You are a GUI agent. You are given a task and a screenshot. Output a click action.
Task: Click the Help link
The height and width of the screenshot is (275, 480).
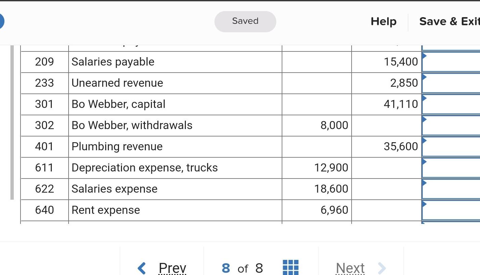coord(383,21)
